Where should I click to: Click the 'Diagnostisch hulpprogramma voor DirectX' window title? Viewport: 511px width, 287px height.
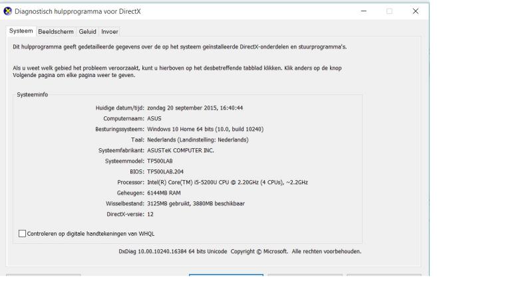[x=78, y=11]
